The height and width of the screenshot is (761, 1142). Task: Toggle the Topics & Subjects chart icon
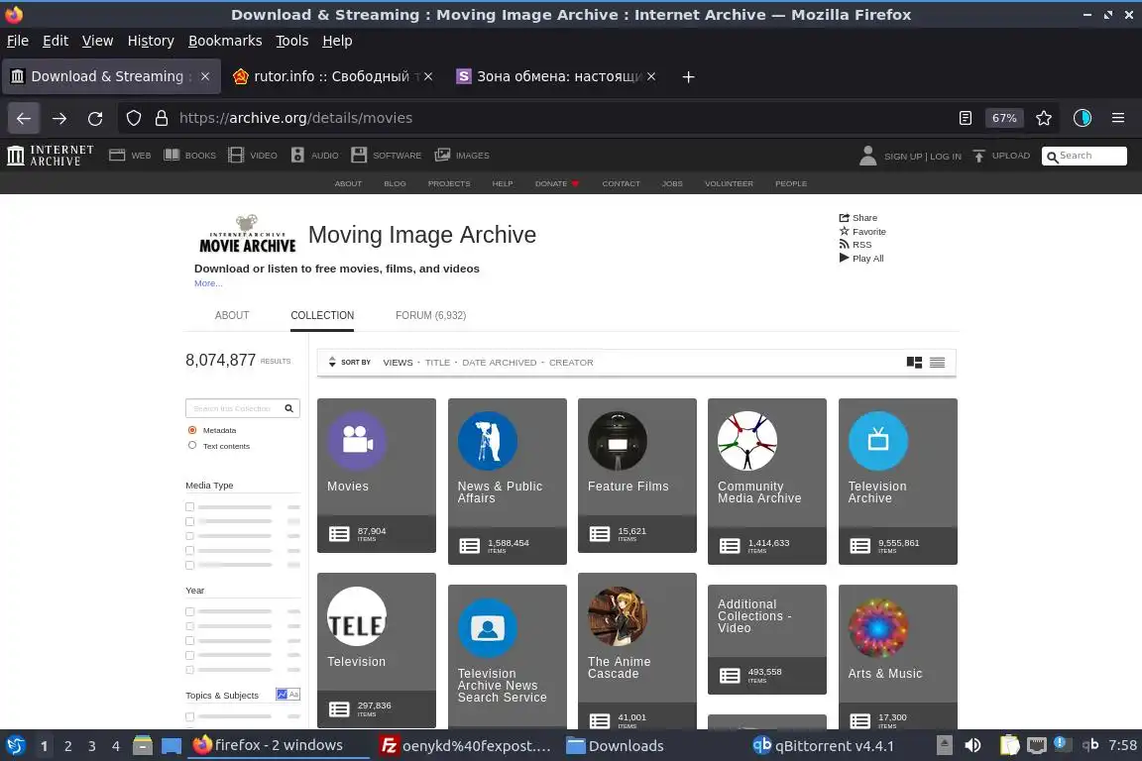click(x=282, y=694)
